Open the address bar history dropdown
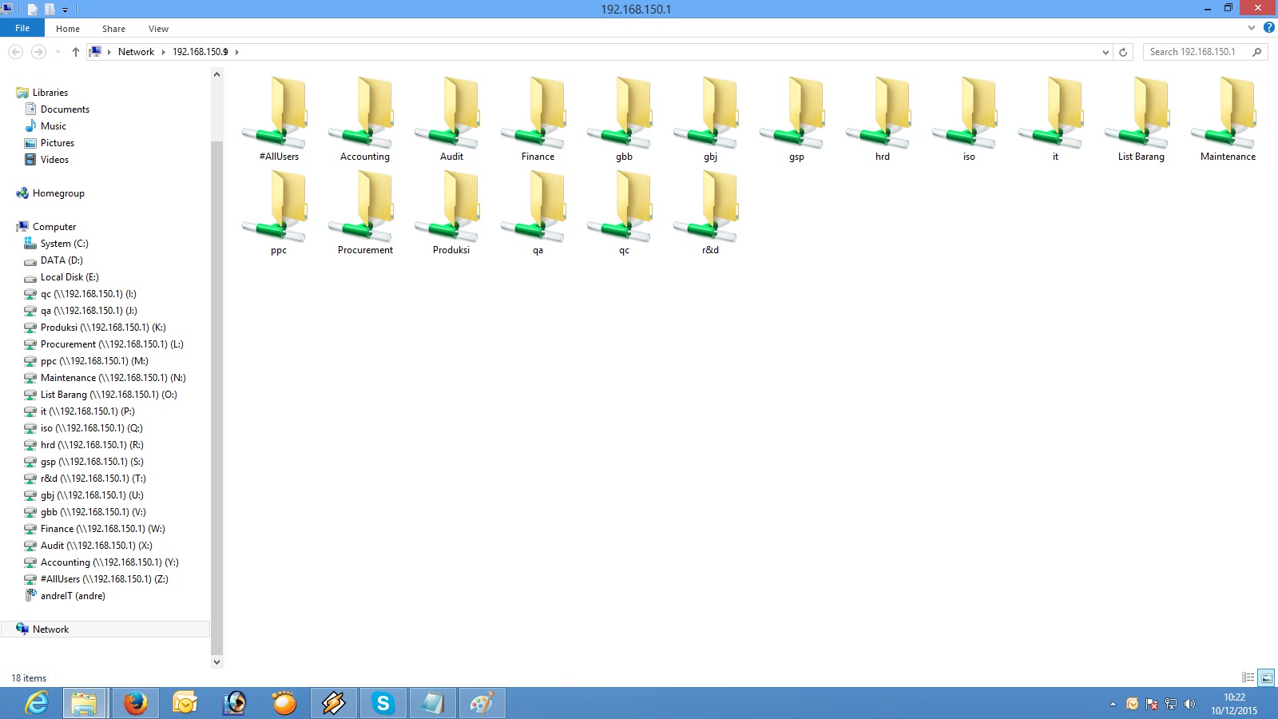1278x719 pixels. 1105,51
